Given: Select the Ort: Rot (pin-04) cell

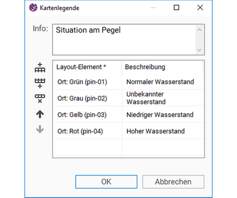Looking at the screenshot, I should pyautogui.click(x=88, y=131).
